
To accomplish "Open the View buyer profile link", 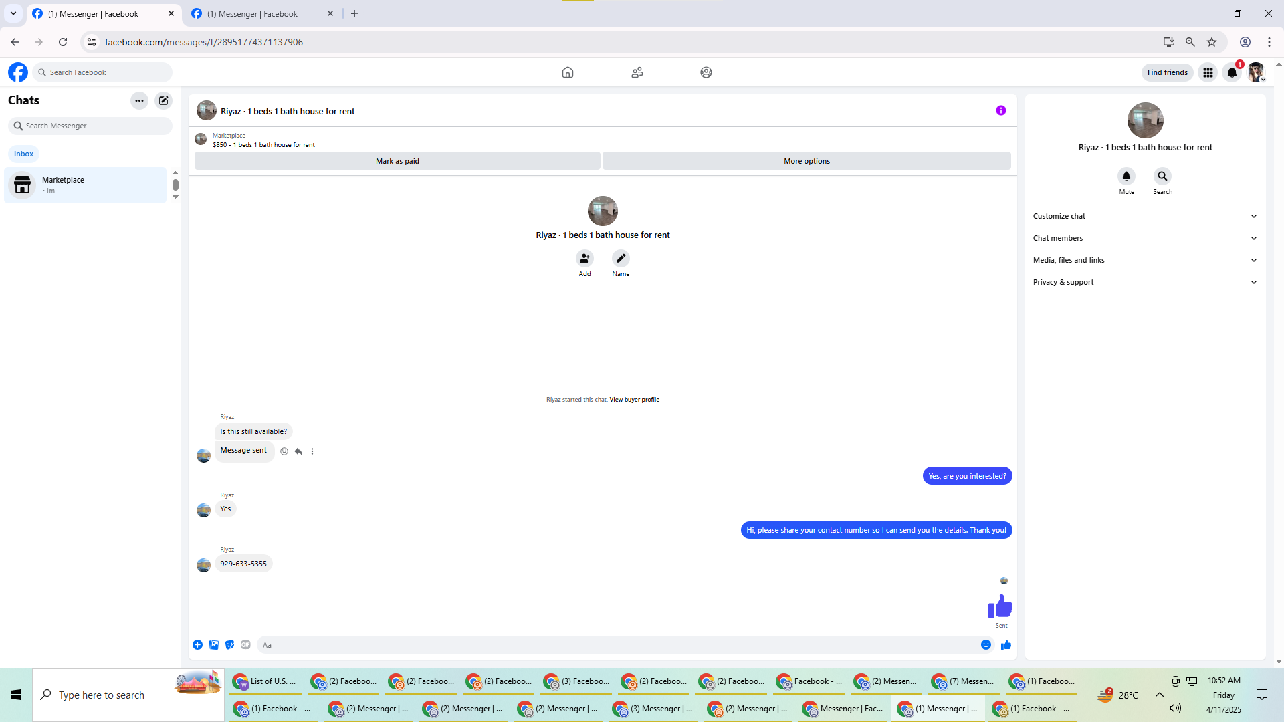I will (x=634, y=400).
